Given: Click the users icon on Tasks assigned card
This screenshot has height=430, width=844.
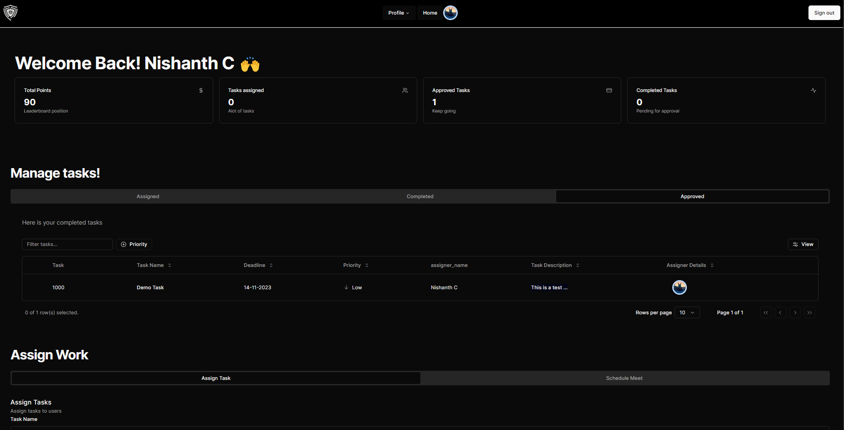Looking at the screenshot, I should [x=405, y=90].
